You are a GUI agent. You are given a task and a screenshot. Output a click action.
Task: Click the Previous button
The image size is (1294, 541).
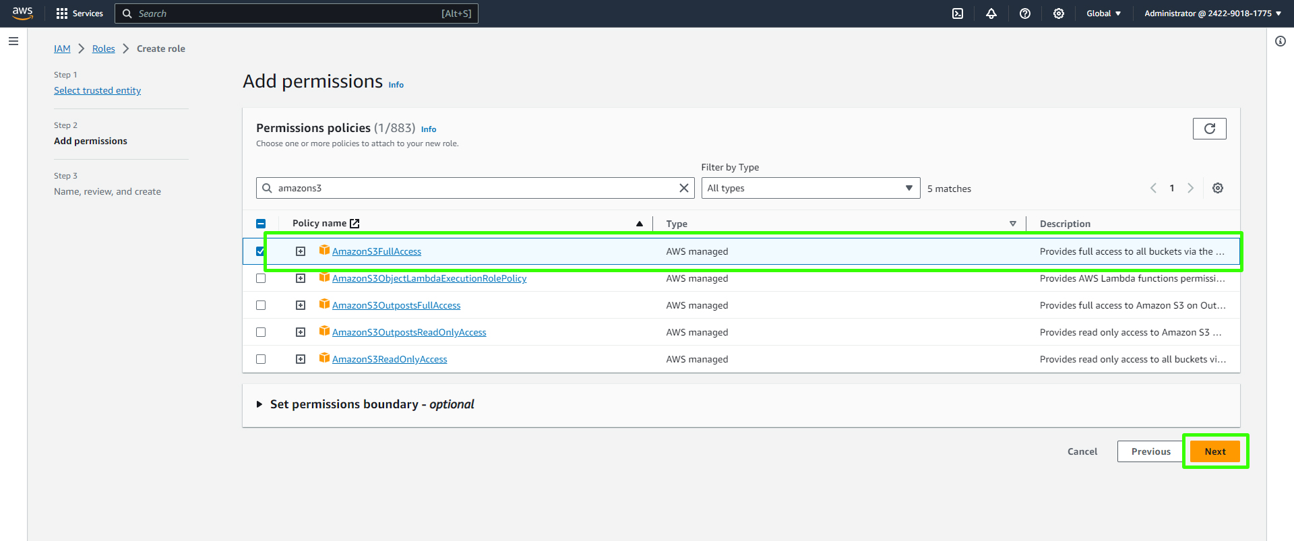coord(1151,451)
